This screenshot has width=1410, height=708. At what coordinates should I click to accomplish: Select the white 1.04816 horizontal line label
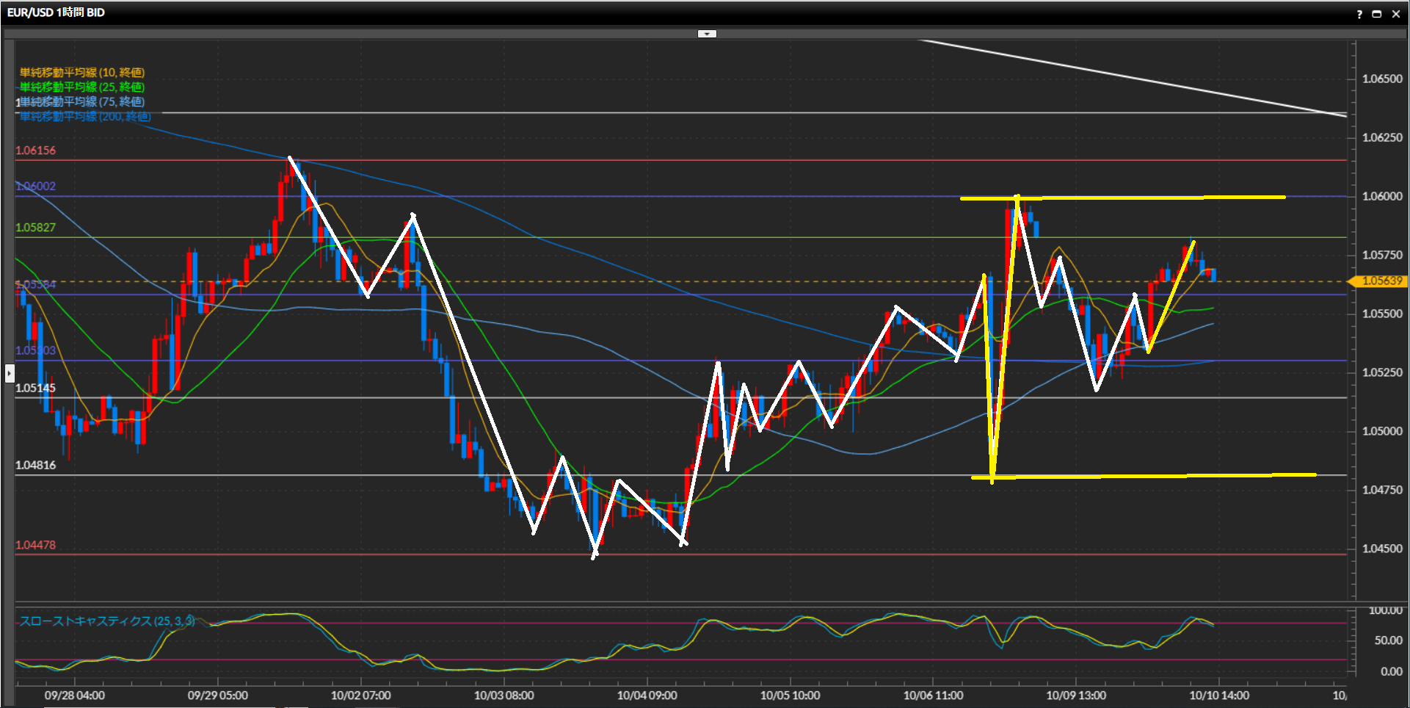coord(35,465)
